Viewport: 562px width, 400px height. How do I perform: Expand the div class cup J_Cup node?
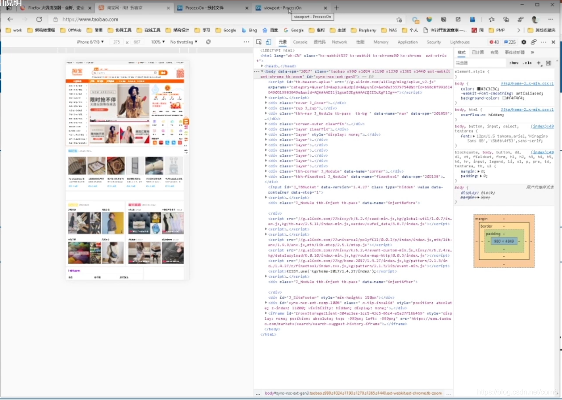[x=266, y=108]
